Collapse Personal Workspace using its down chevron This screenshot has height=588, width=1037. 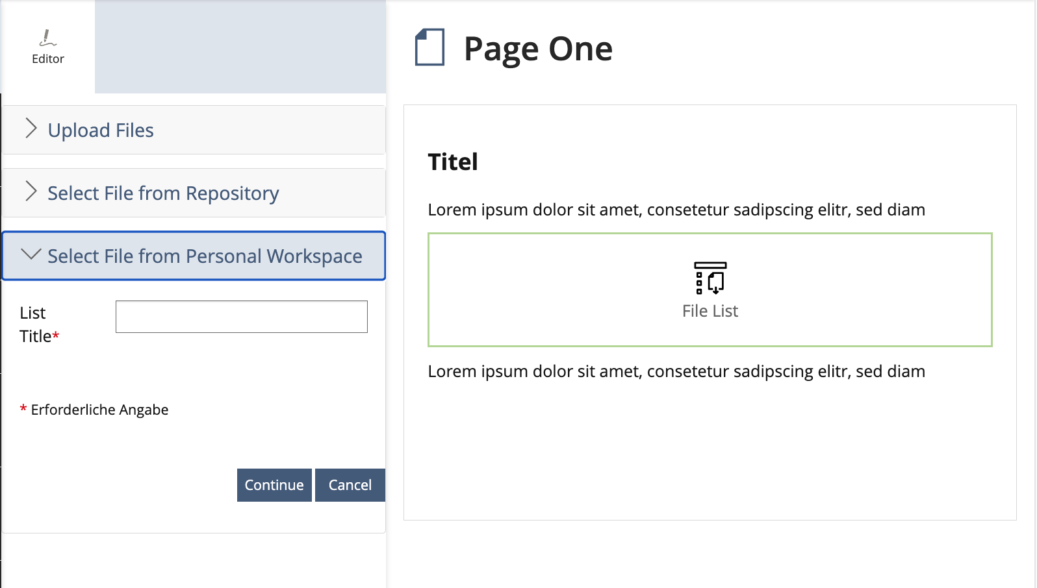coord(31,254)
